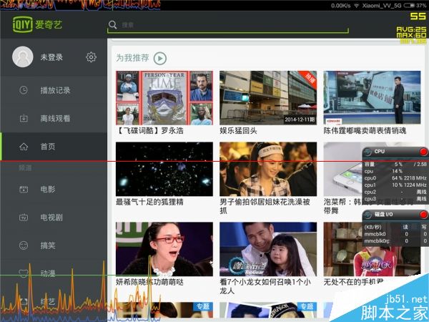Image resolution: width=429 pixels, height=322 pixels.
Task: Open the 娱乐猛回头 video thumbnail
Action: pyautogui.click(x=268, y=98)
